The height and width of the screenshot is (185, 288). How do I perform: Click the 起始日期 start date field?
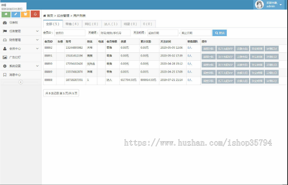(x=162, y=33)
